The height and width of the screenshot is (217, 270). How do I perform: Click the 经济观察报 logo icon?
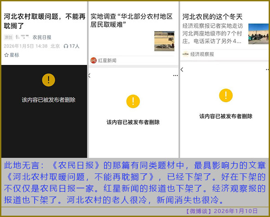(x=185, y=54)
